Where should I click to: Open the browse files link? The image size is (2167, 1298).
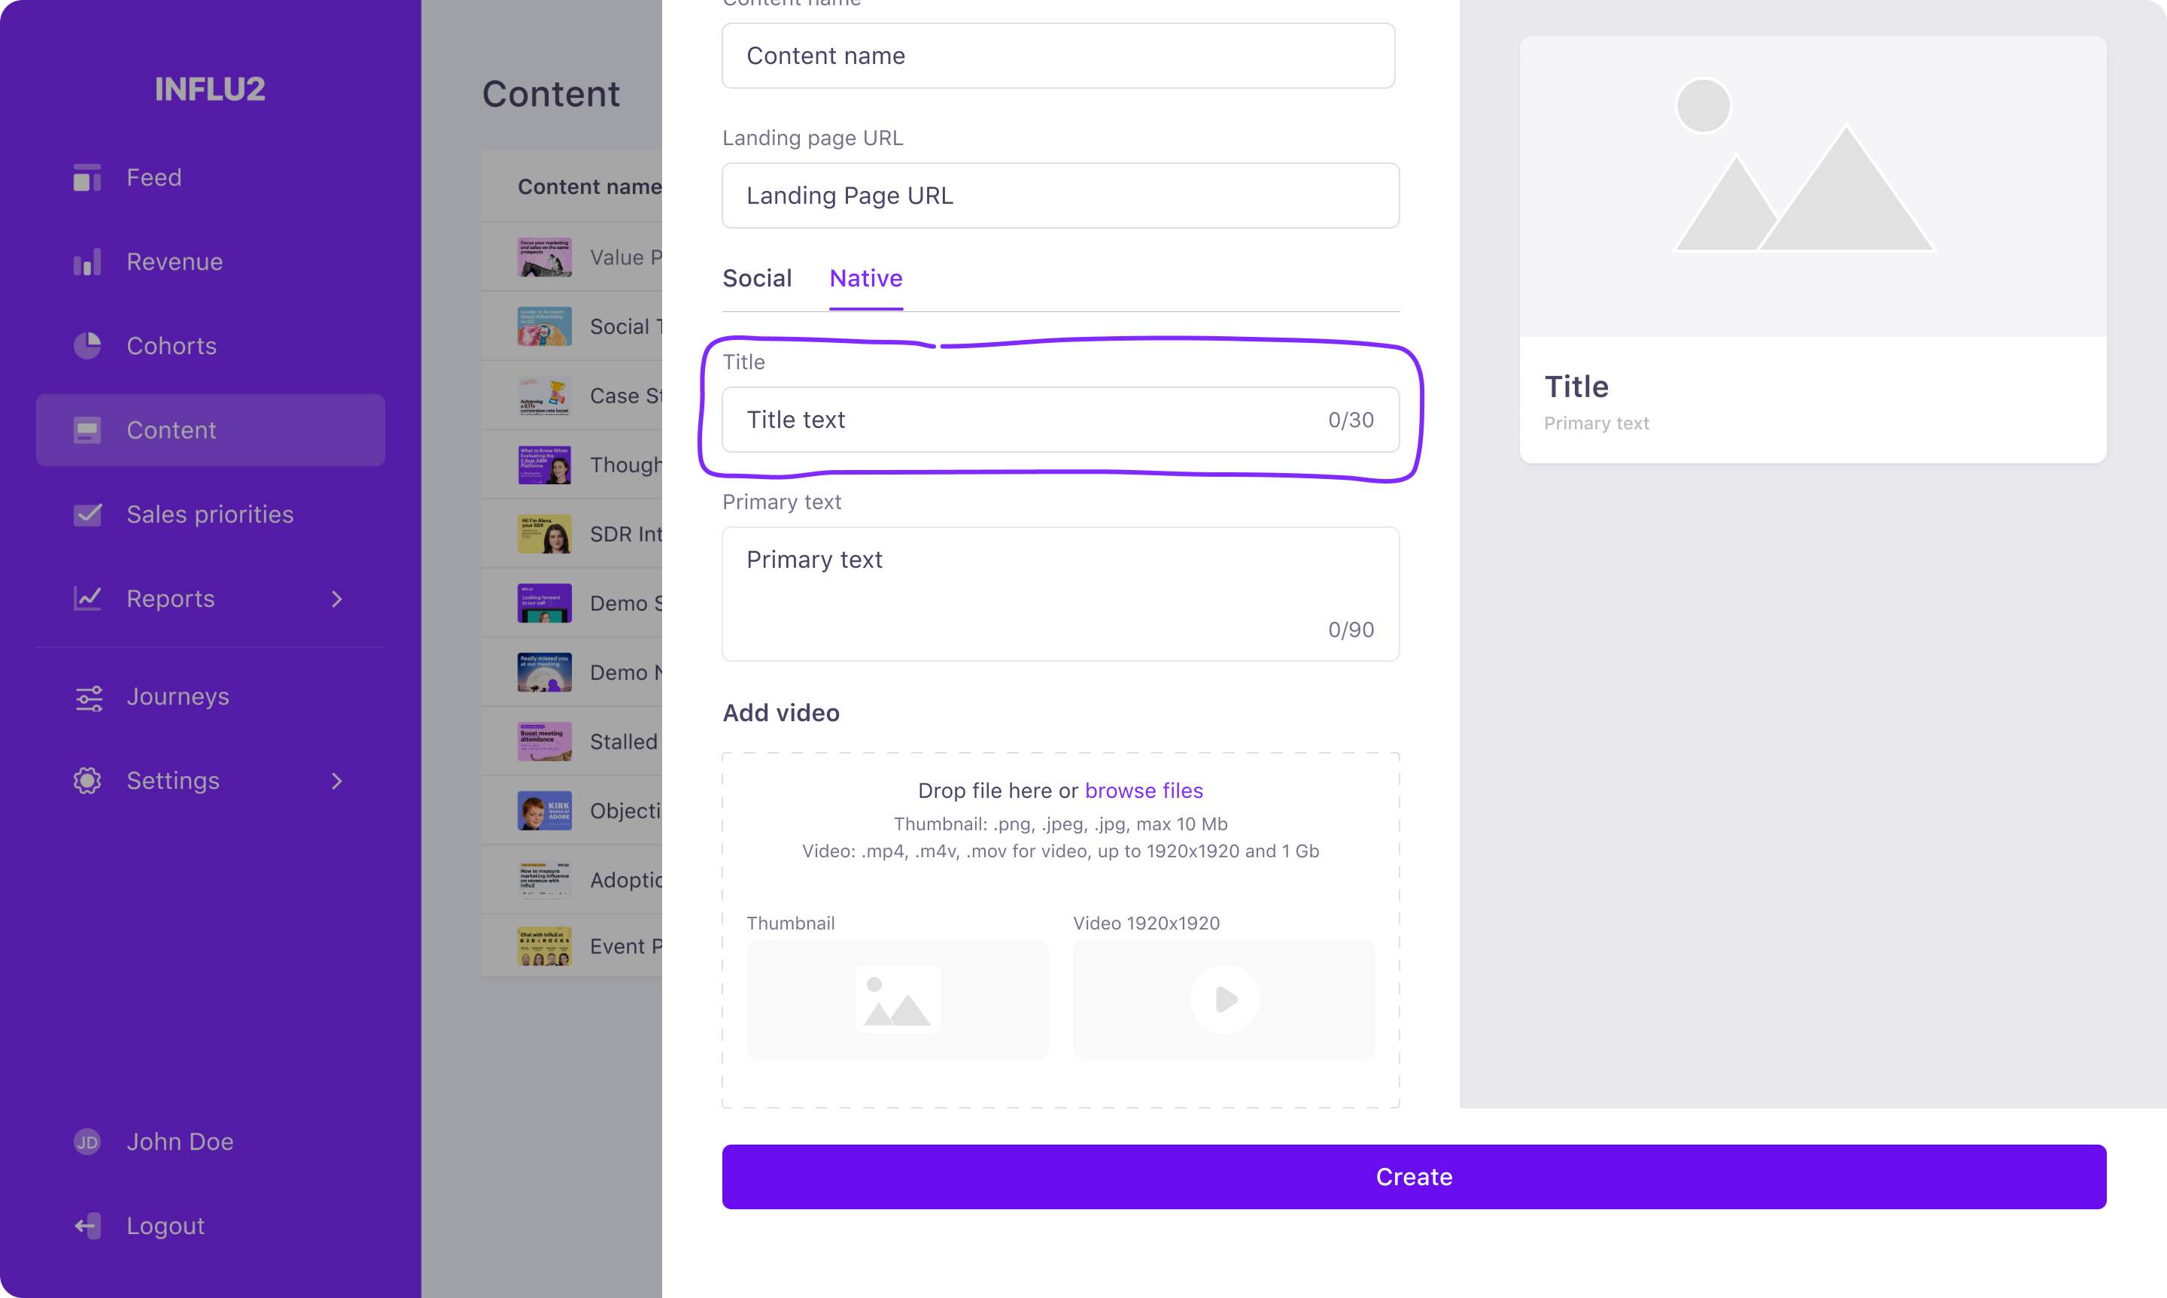pyautogui.click(x=1144, y=790)
